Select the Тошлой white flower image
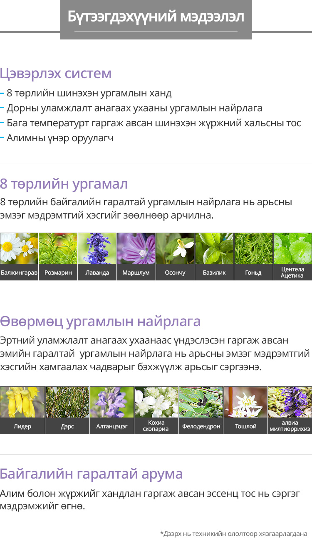Image resolution: width=312 pixels, height=538 pixels. click(245, 402)
